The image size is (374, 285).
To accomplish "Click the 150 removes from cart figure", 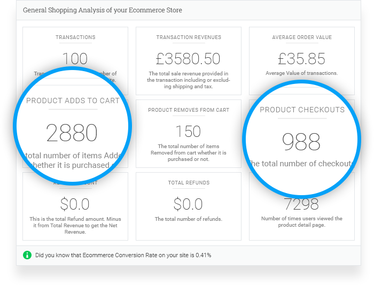I will [x=188, y=132].
